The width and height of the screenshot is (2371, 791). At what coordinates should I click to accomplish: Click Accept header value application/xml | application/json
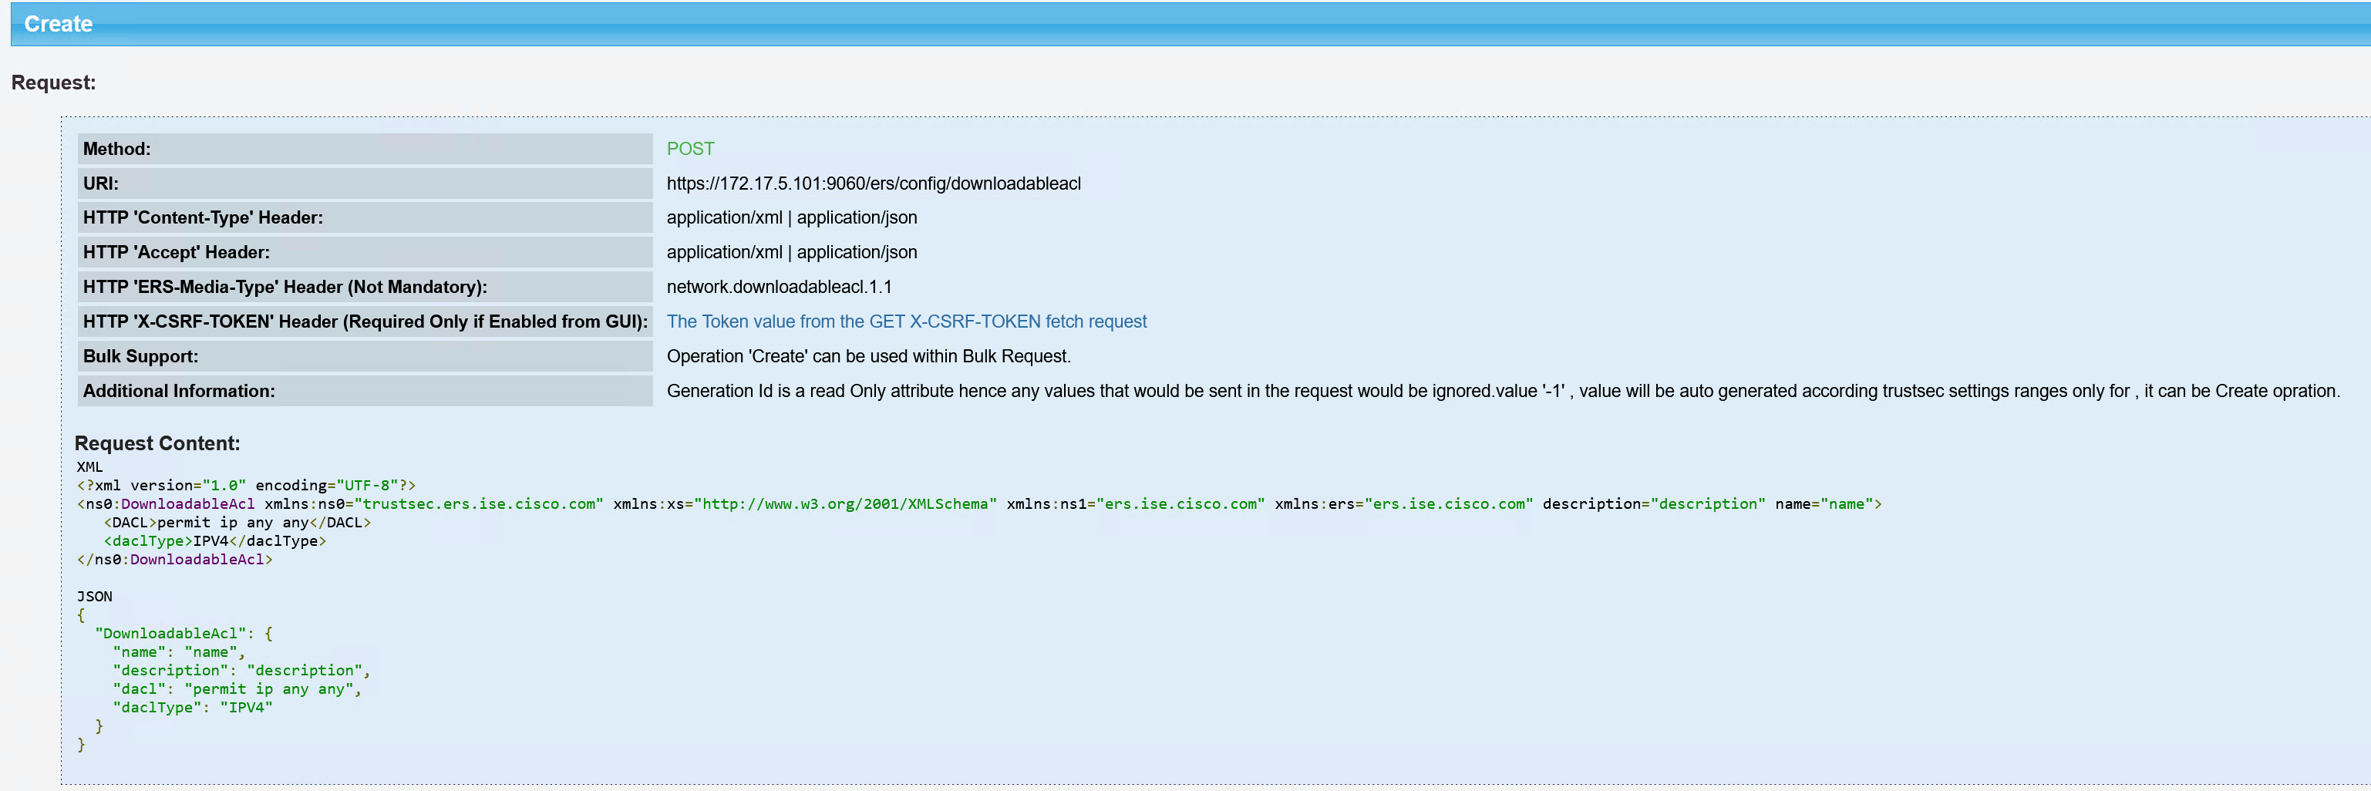point(792,253)
